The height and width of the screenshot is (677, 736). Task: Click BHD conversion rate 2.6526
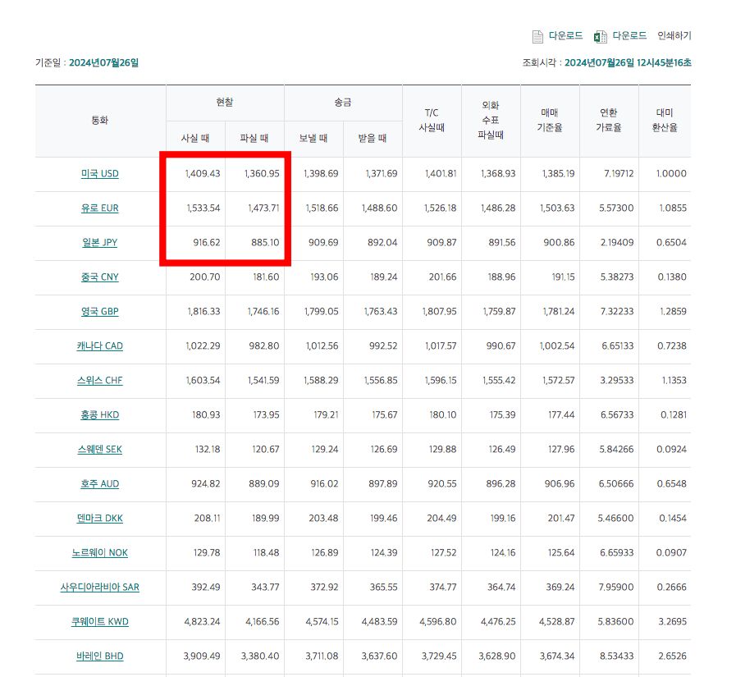(672, 656)
